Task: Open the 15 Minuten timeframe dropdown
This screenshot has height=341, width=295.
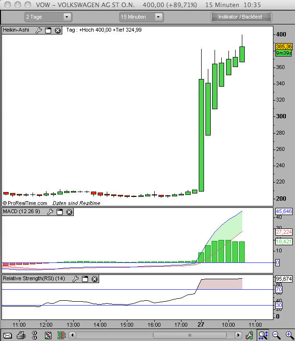Action: 141,17
